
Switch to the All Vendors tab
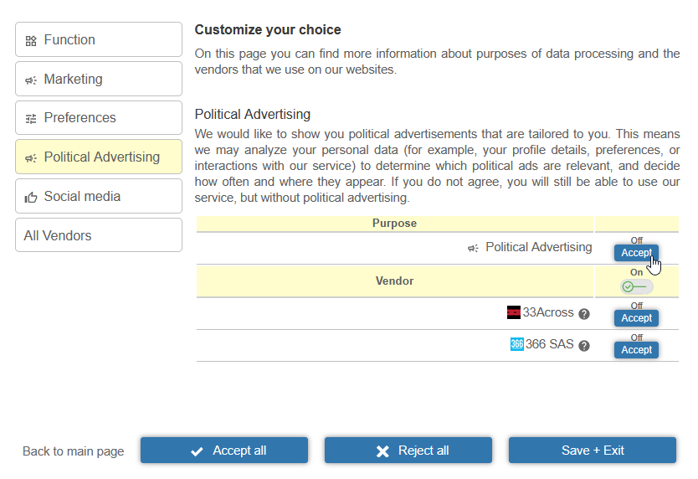99,235
